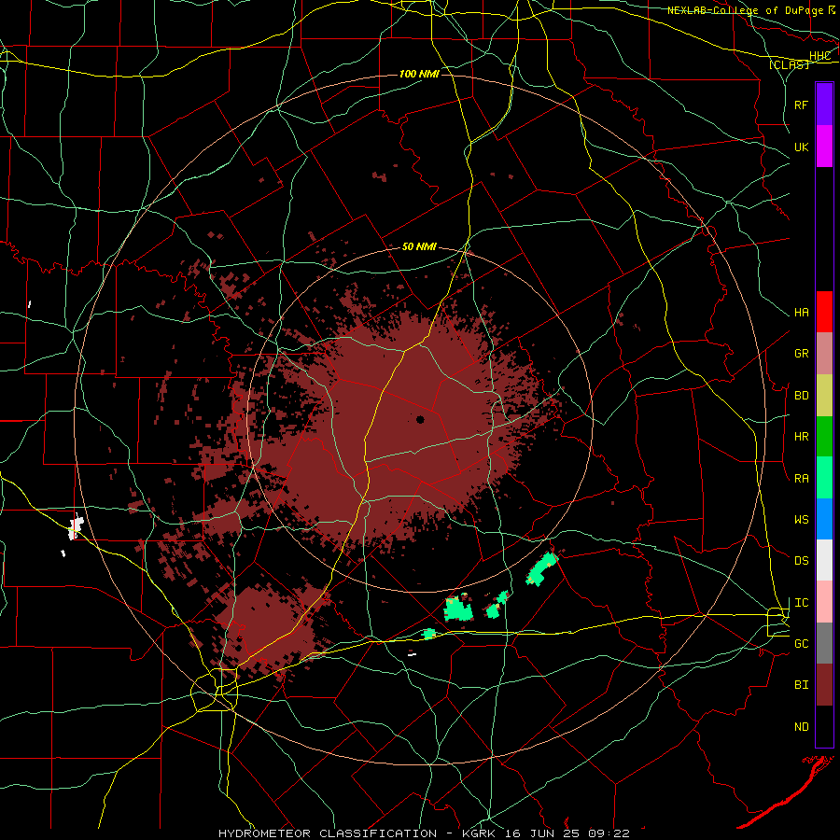
Task: Click the mint green RA legend swatch
Action: coord(824,478)
